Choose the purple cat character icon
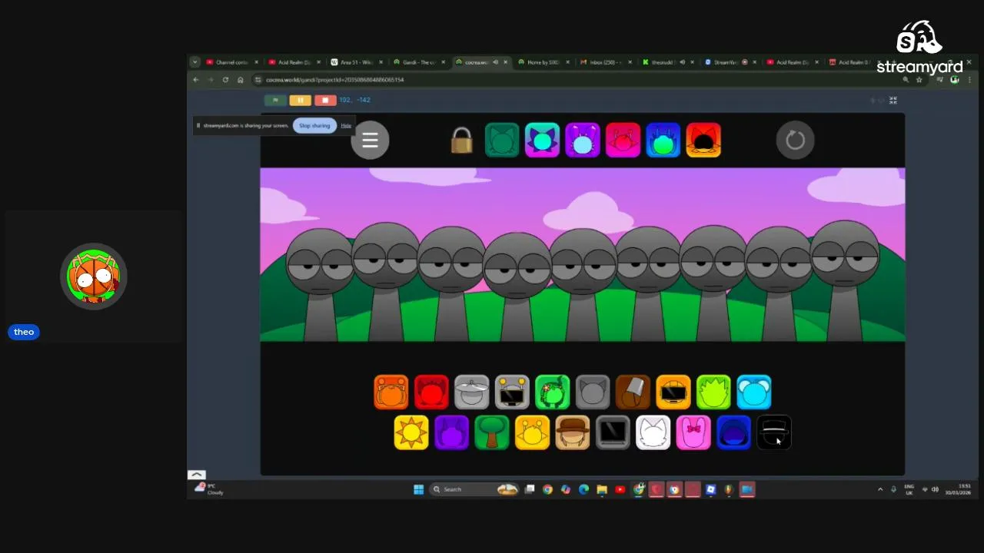The image size is (984, 553). click(451, 432)
